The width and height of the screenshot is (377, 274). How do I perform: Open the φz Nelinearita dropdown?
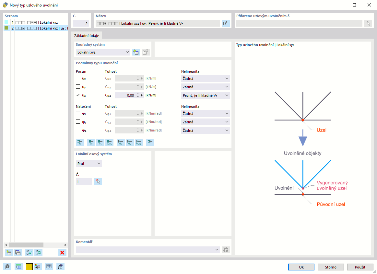click(x=205, y=130)
